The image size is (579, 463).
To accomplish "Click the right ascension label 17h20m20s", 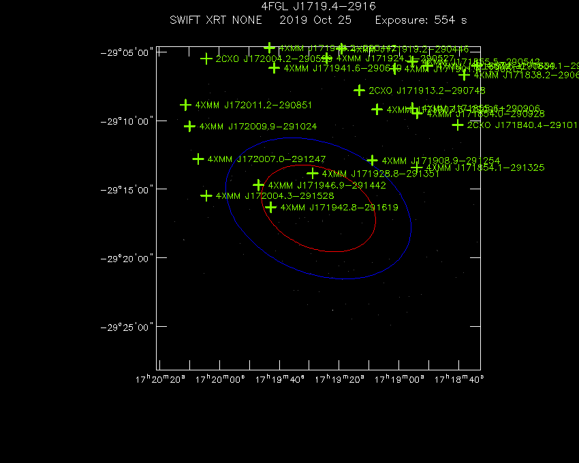I will pos(160,379).
